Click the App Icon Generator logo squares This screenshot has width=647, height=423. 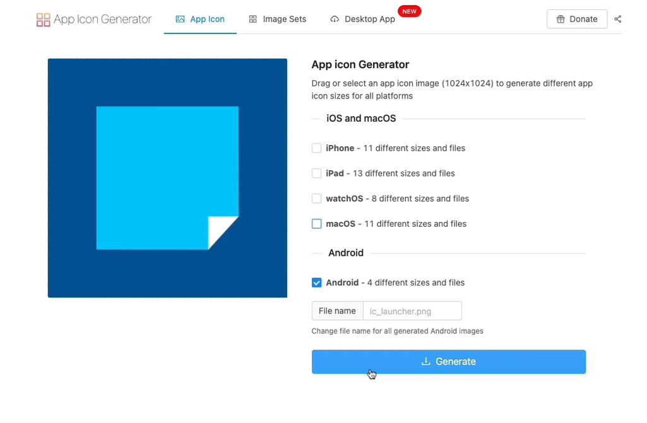coord(43,20)
